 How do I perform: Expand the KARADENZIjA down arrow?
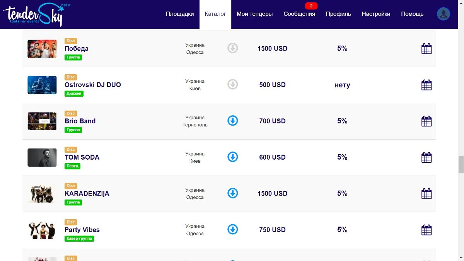point(232,193)
